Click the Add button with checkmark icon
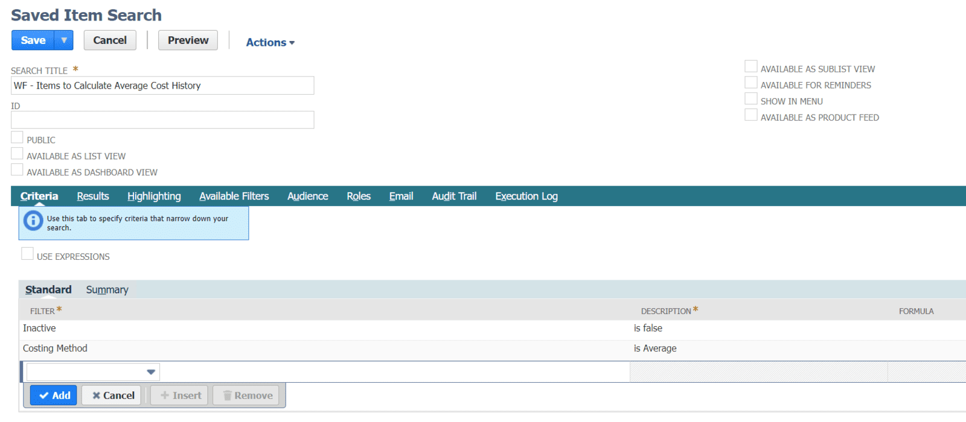Viewport: 966px width, 422px height. click(x=54, y=395)
